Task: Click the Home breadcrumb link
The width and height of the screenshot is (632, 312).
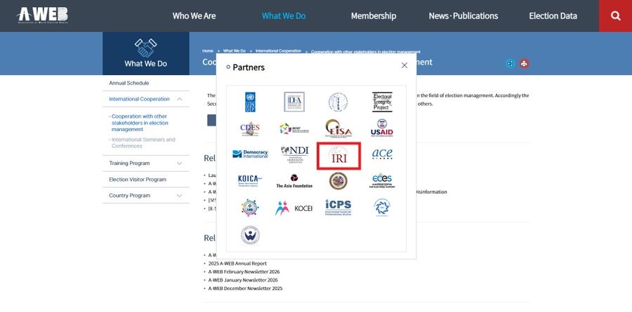Action: [208, 51]
